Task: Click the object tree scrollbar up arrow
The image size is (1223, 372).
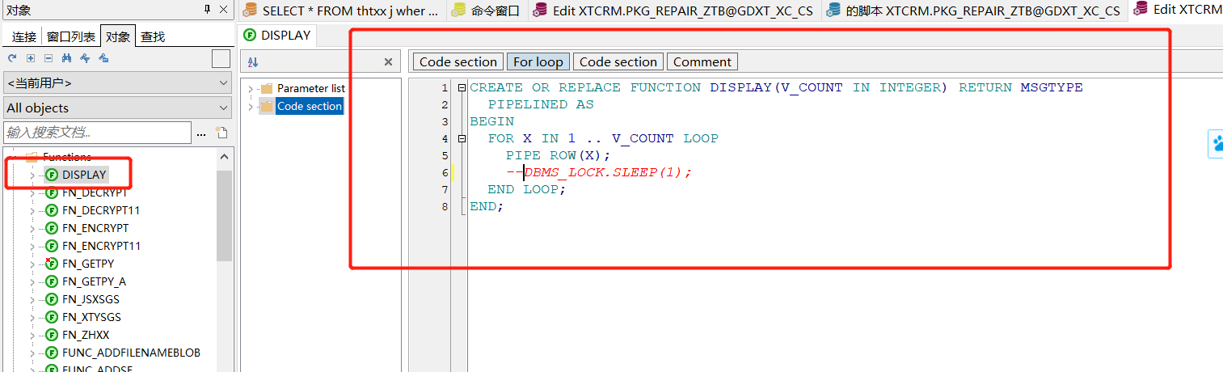Action: click(x=224, y=157)
